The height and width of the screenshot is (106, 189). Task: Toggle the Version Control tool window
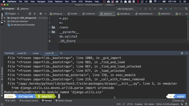[29, 101]
